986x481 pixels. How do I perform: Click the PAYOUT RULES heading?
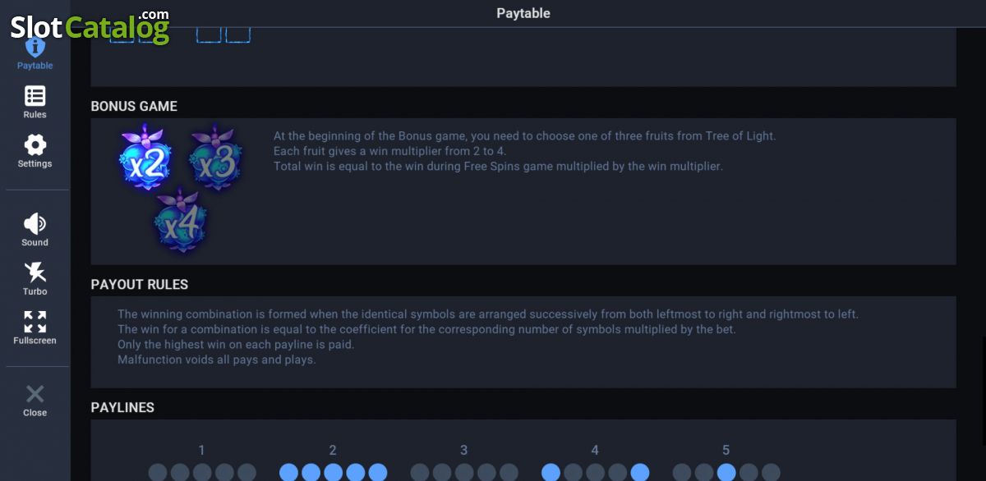pyautogui.click(x=140, y=284)
